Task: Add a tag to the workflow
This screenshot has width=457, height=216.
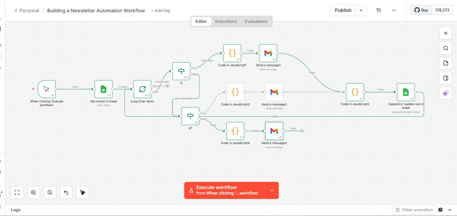Action: point(160,11)
